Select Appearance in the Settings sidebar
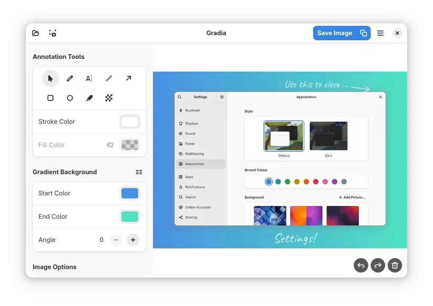The height and width of the screenshot is (306, 433). pos(201,164)
